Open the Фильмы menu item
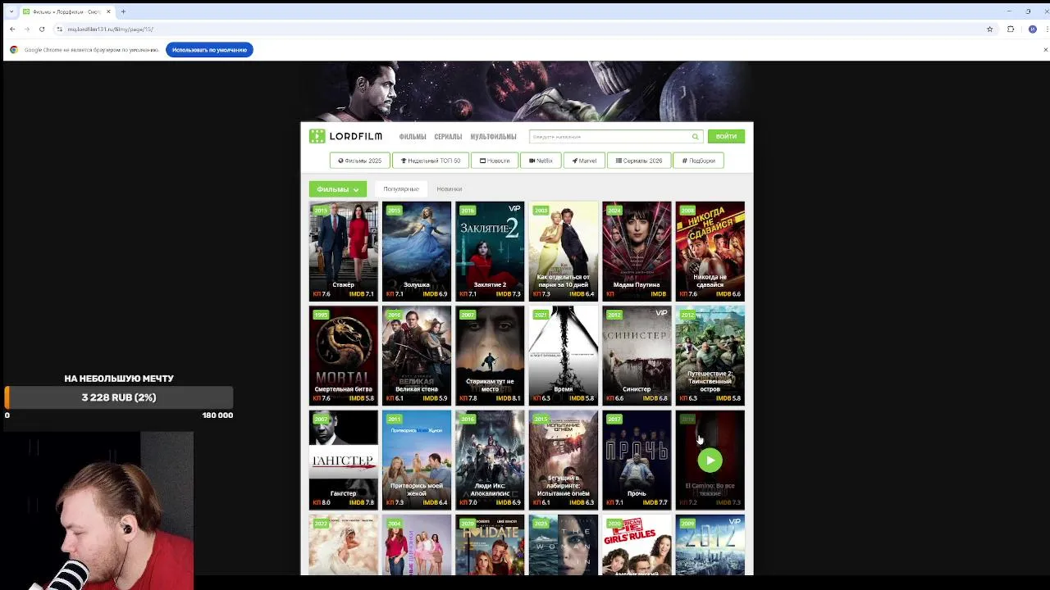This screenshot has height=590, width=1050. click(x=413, y=137)
